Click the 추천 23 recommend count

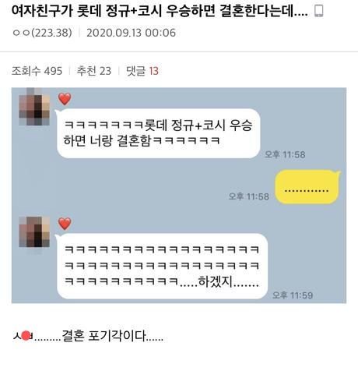point(94,71)
